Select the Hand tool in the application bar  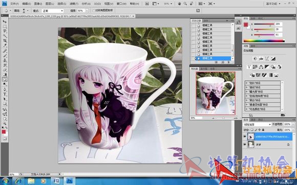tap(179, 4)
